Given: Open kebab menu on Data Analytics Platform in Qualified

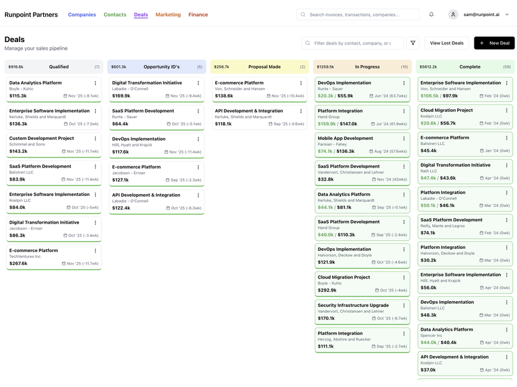Looking at the screenshot, I should point(95,83).
